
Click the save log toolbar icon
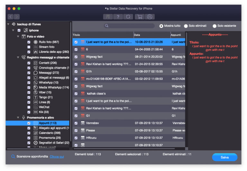pyautogui.click(x=108, y=17)
